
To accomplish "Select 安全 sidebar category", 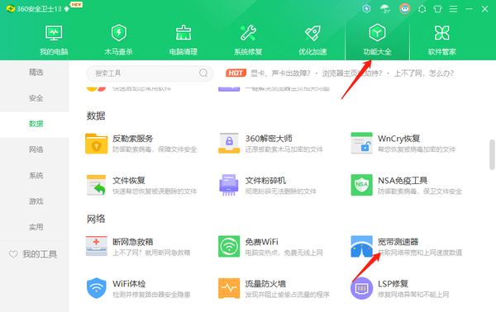I will click(x=36, y=98).
